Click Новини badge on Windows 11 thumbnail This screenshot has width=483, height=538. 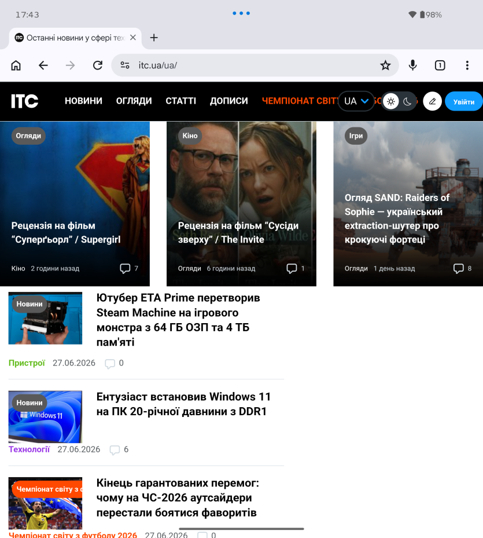[x=30, y=403]
